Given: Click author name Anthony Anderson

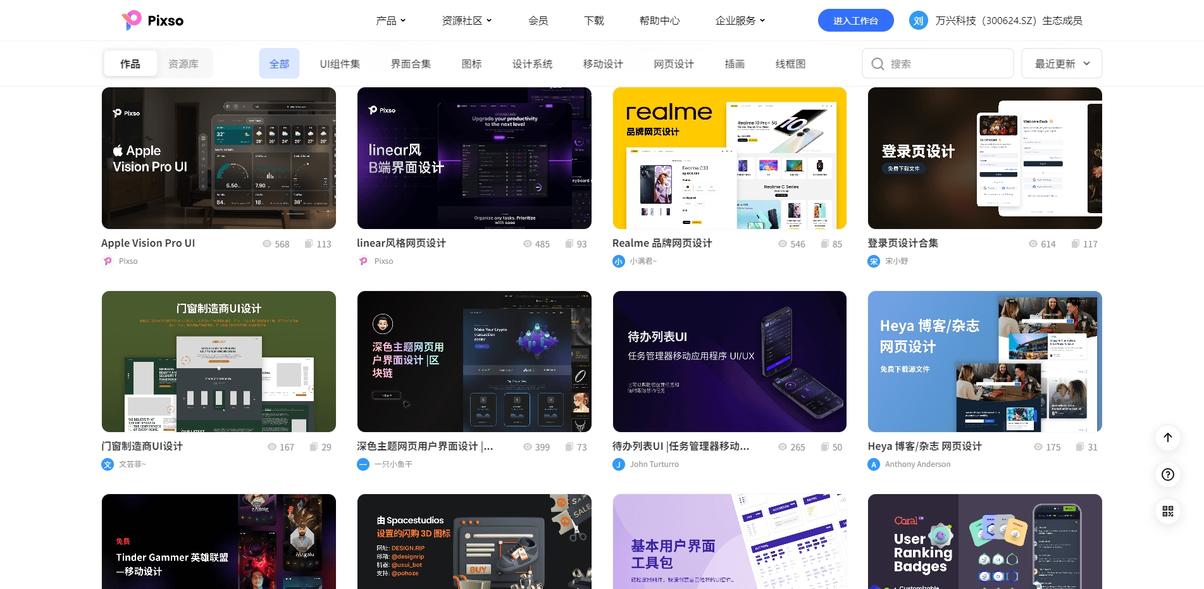Looking at the screenshot, I should (x=917, y=464).
